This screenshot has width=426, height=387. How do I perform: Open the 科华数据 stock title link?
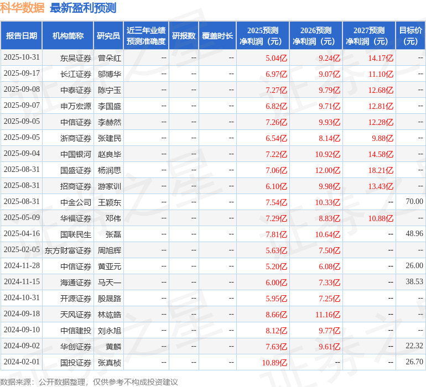pyautogui.click(x=22, y=8)
